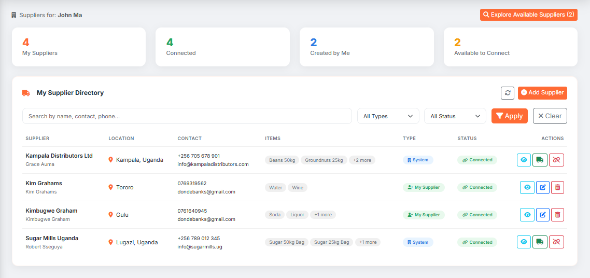Screen dimensions: 590x278
Task: Click the refresh icon beside Add Supplier
Action: [507, 93]
